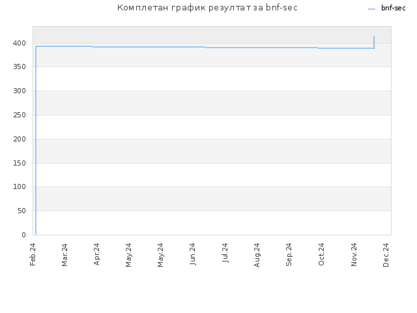Image resolution: width=417 pixels, height=313 pixels.
Task: Click the Feb.24 x-axis label
Action: click(x=33, y=254)
